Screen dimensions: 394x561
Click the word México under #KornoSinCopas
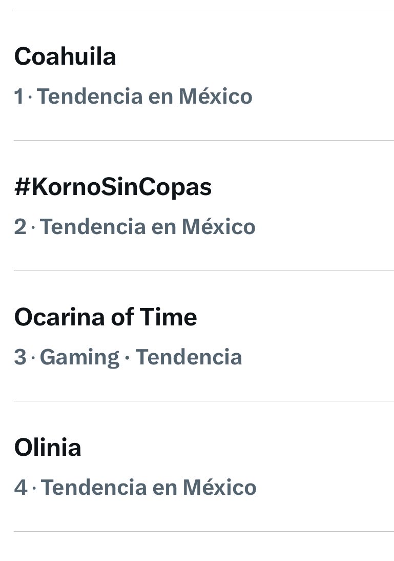(219, 226)
